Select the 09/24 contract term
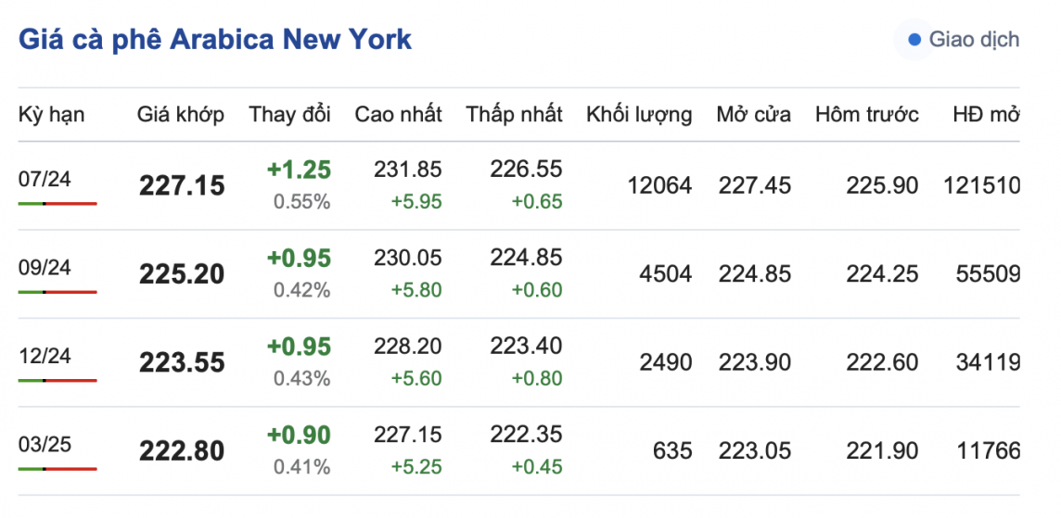The height and width of the screenshot is (518, 1061). (x=45, y=268)
